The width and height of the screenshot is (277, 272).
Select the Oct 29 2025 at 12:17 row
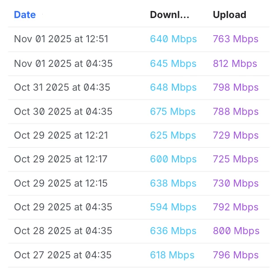(x=61, y=159)
